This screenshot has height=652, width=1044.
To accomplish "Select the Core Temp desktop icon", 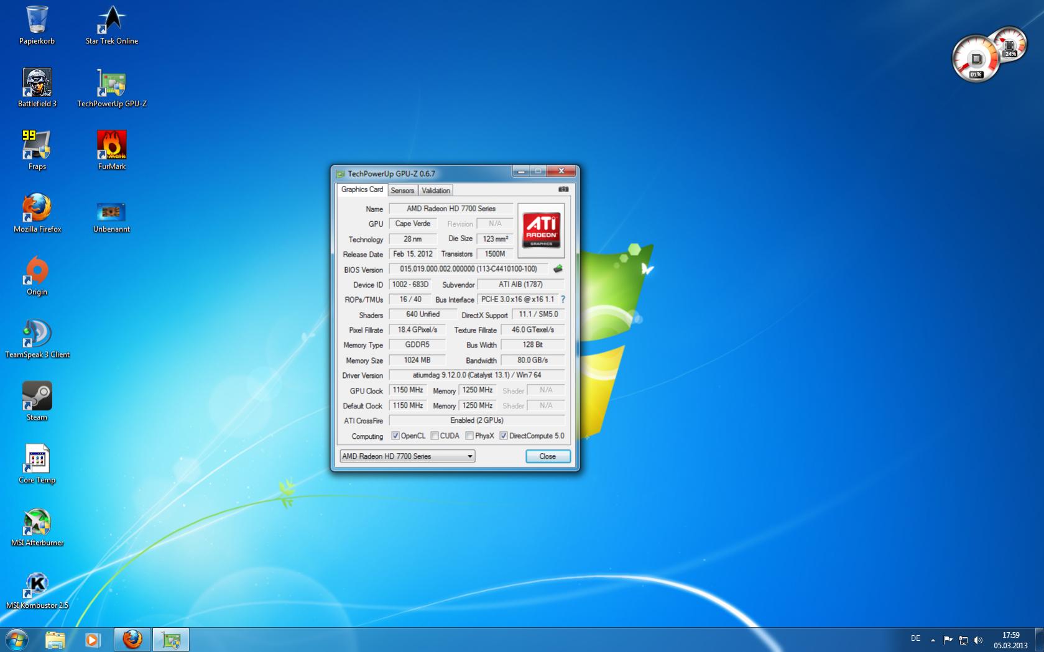I will [37, 464].
